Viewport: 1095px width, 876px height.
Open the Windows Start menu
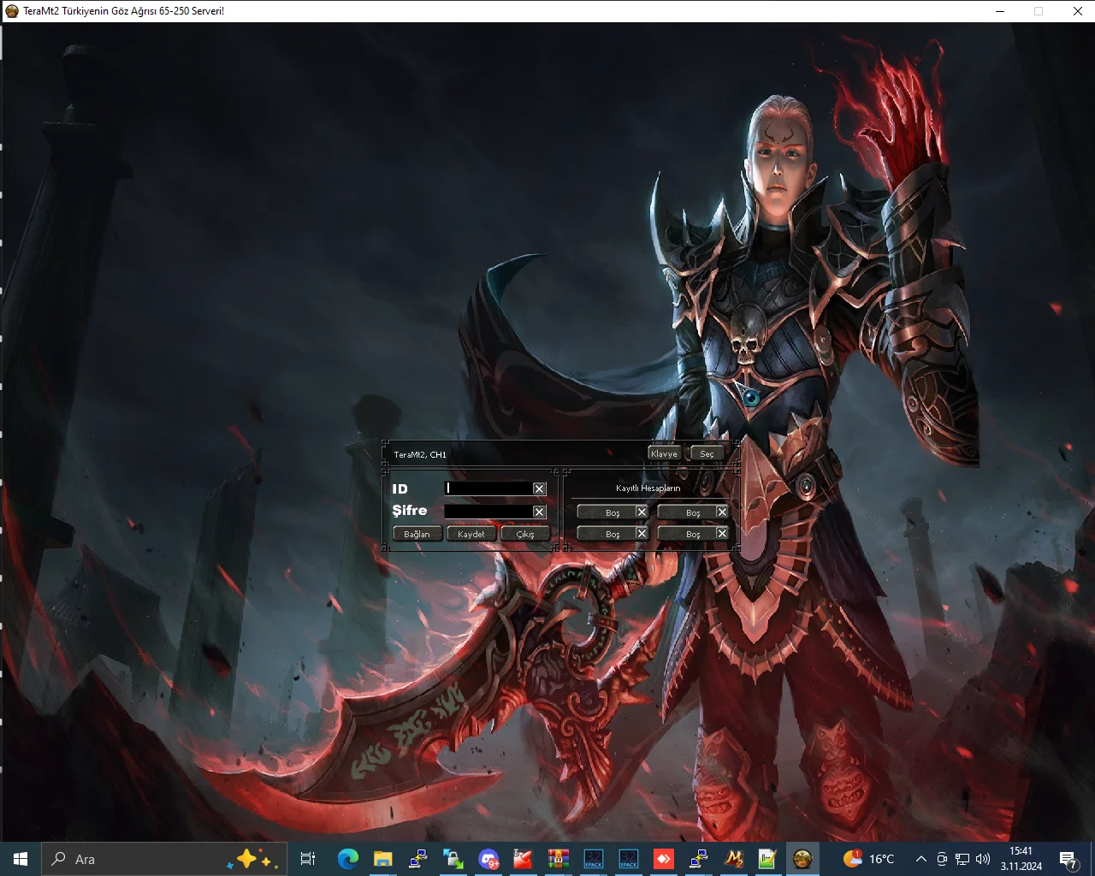21,859
